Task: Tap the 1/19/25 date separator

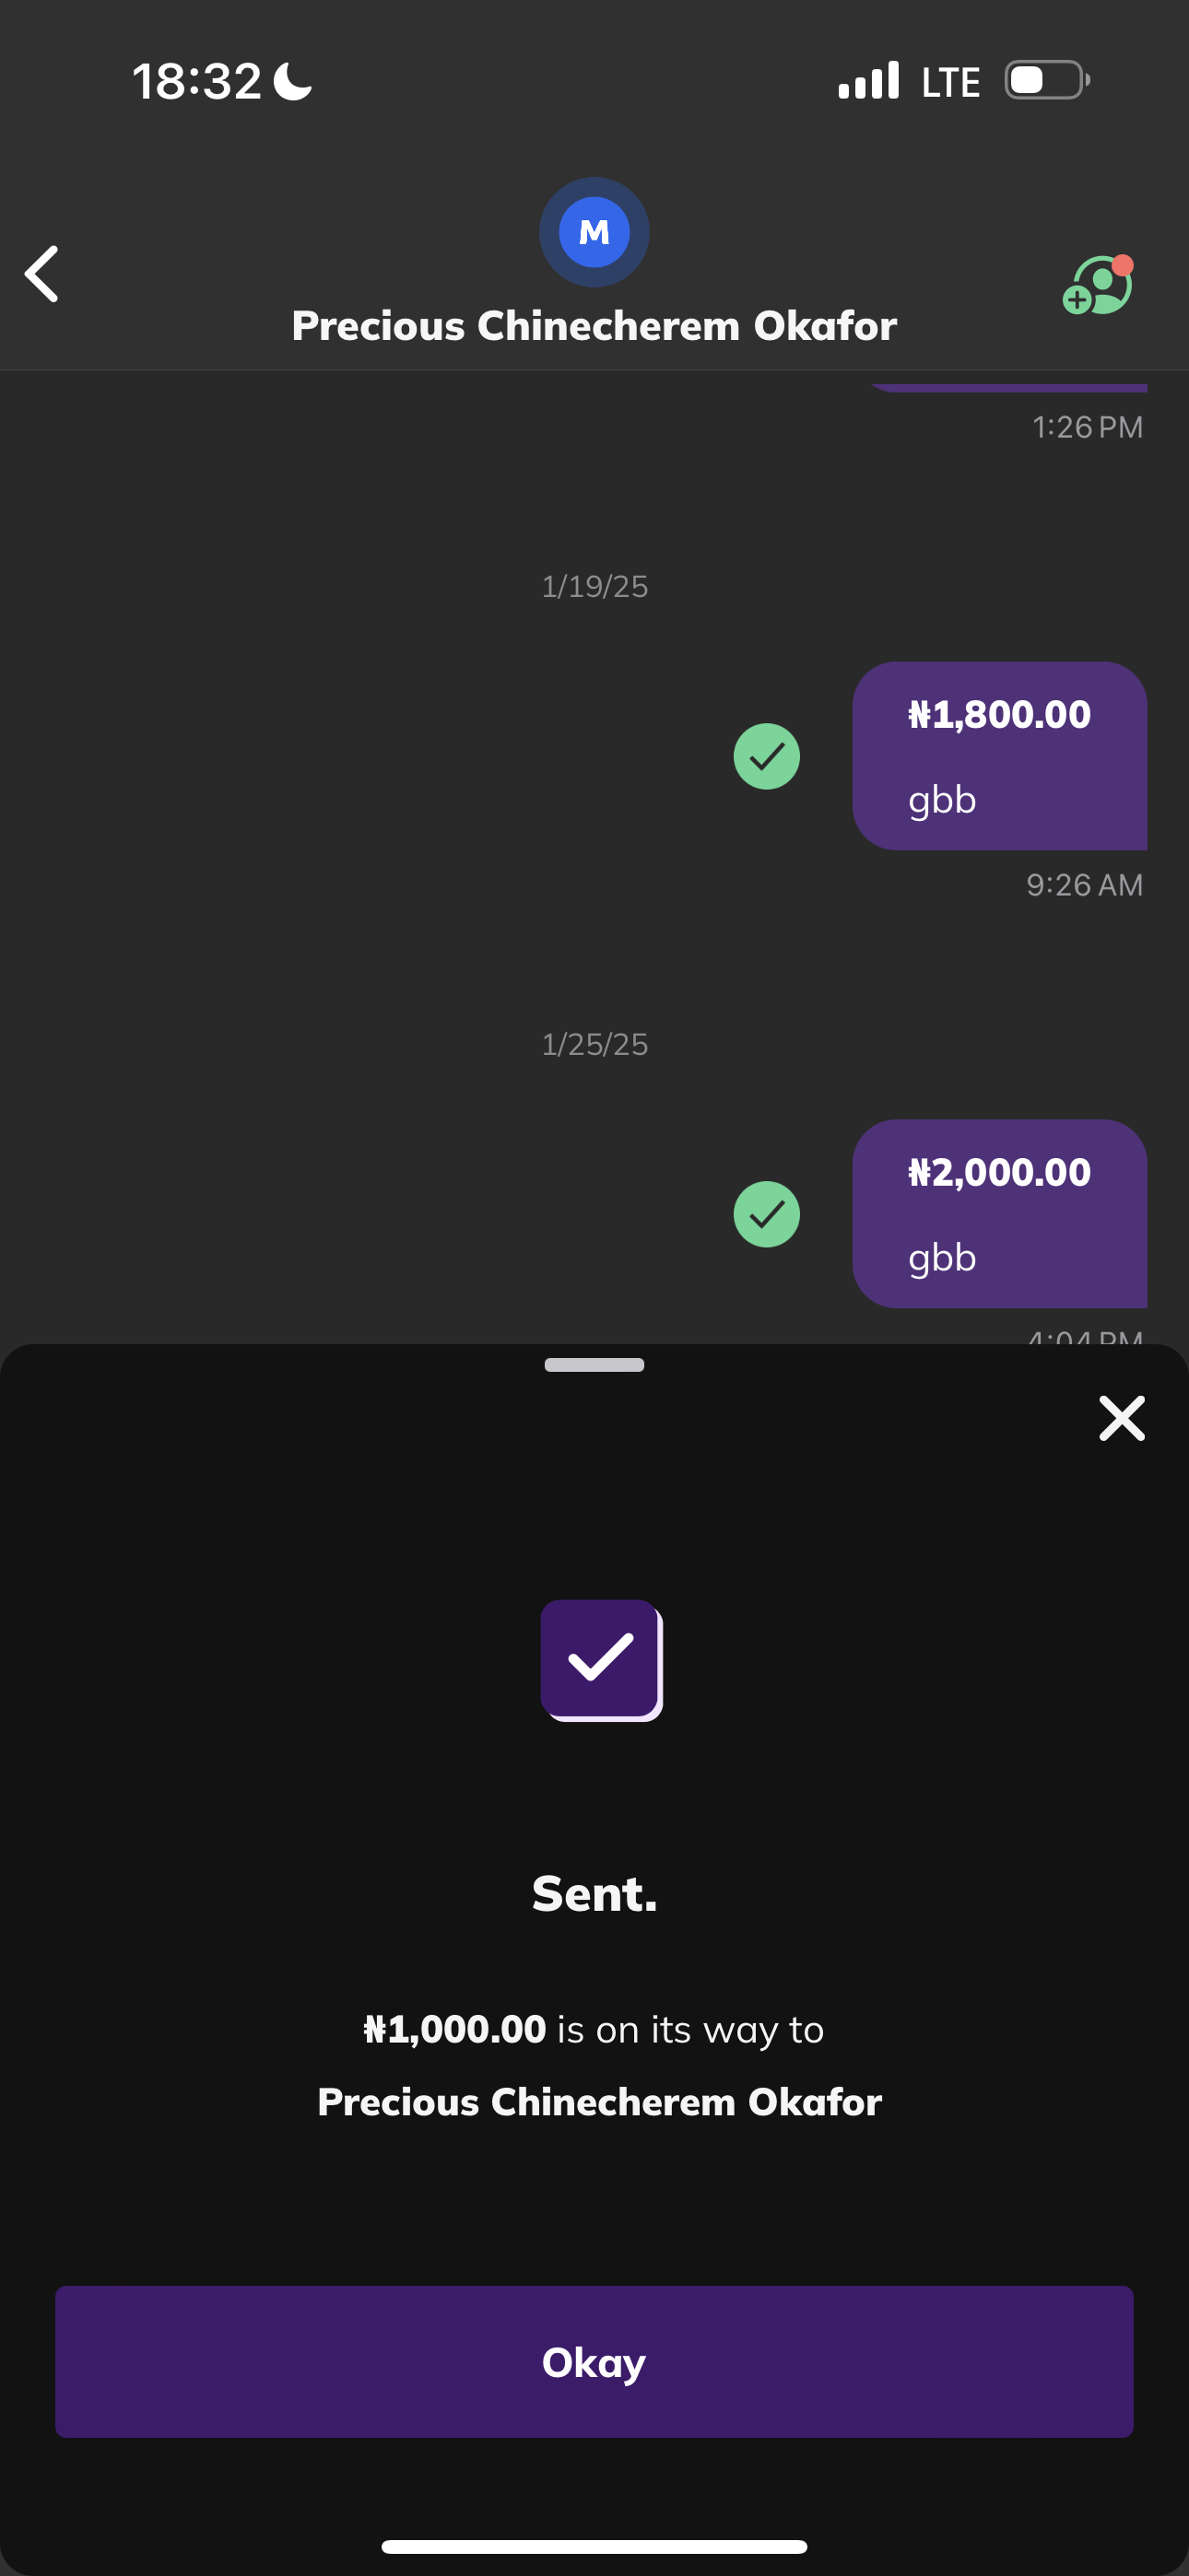Action: coord(594,586)
